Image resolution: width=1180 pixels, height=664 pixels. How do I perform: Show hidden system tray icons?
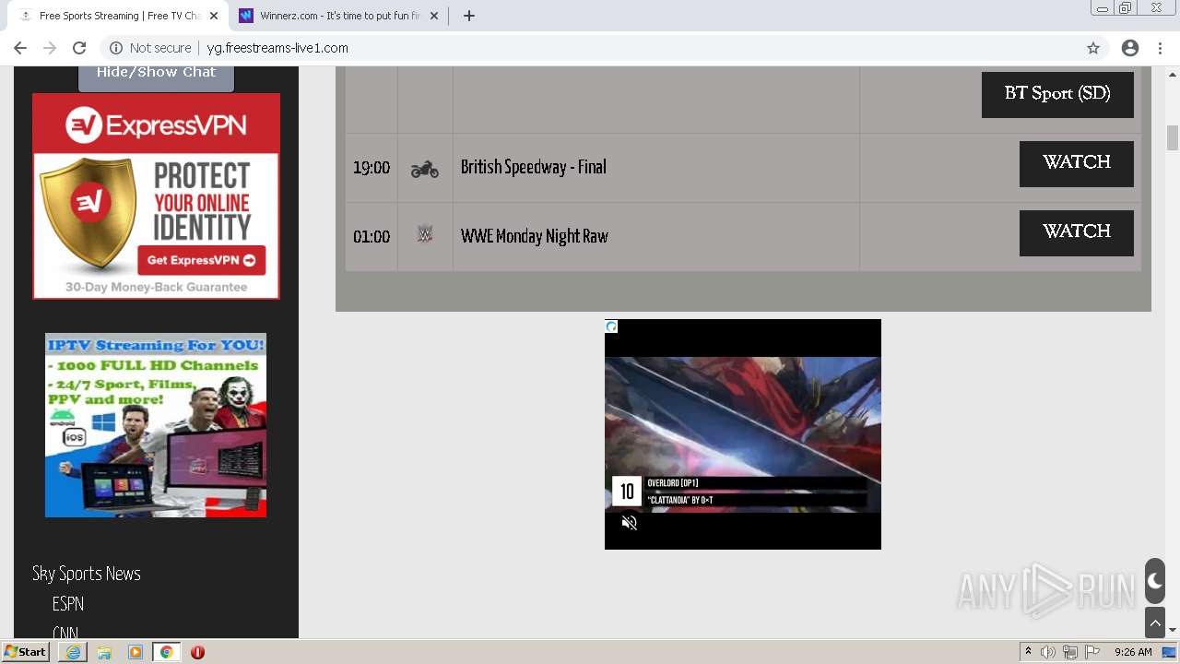click(x=1028, y=652)
